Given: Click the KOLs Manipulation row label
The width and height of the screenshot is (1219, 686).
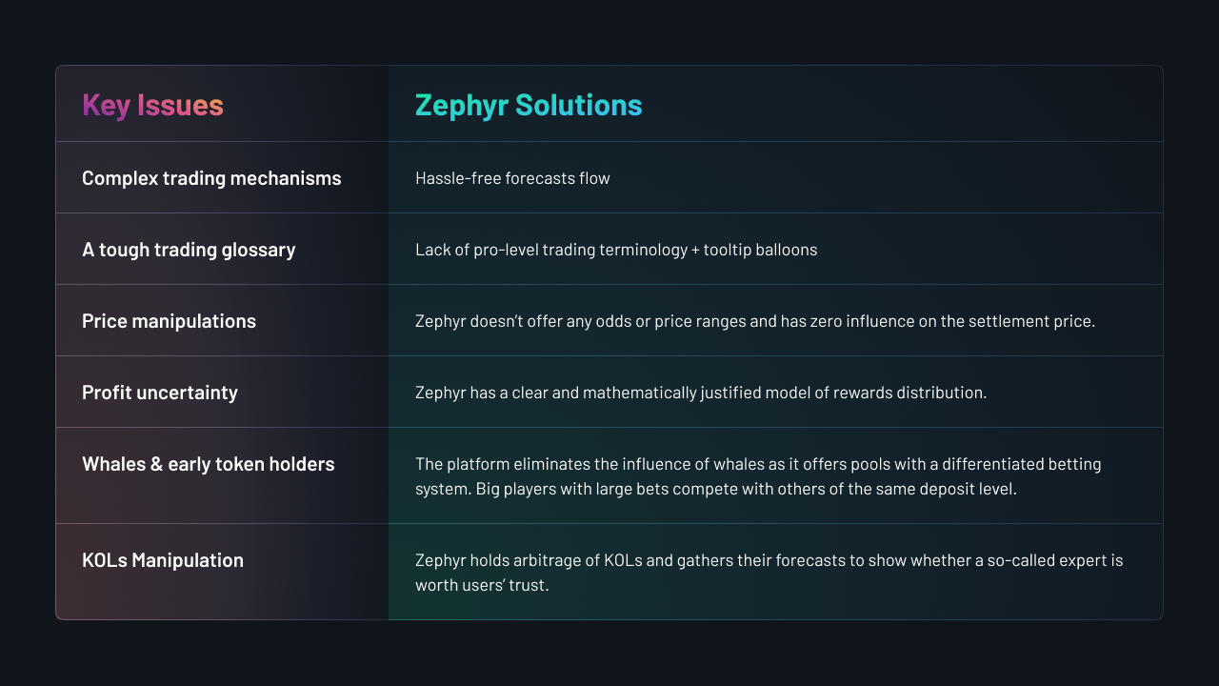Looking at the screenshot, I should tap(163, 560).
